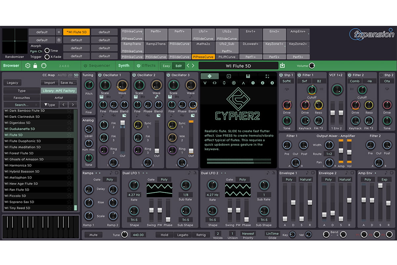397x265 pixels.
Task: Toggle Filter 2 power button
Action: pyautogui.click(x=350, y=75)
